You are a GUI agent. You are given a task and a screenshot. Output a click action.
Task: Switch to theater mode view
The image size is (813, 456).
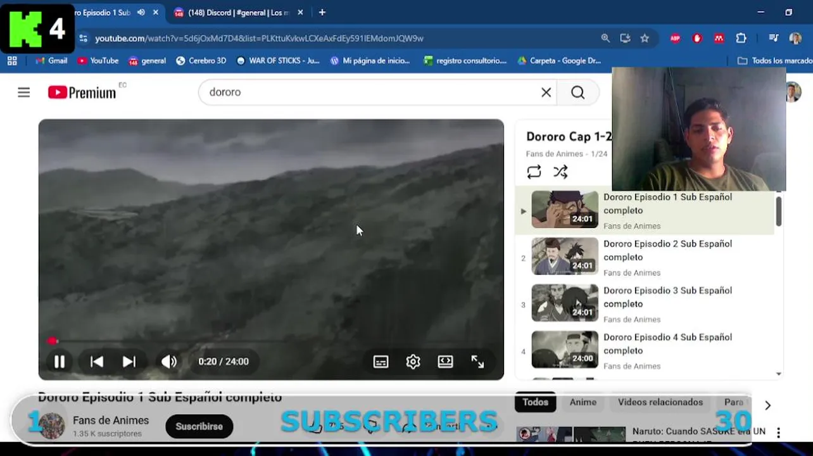click(445, 362)
